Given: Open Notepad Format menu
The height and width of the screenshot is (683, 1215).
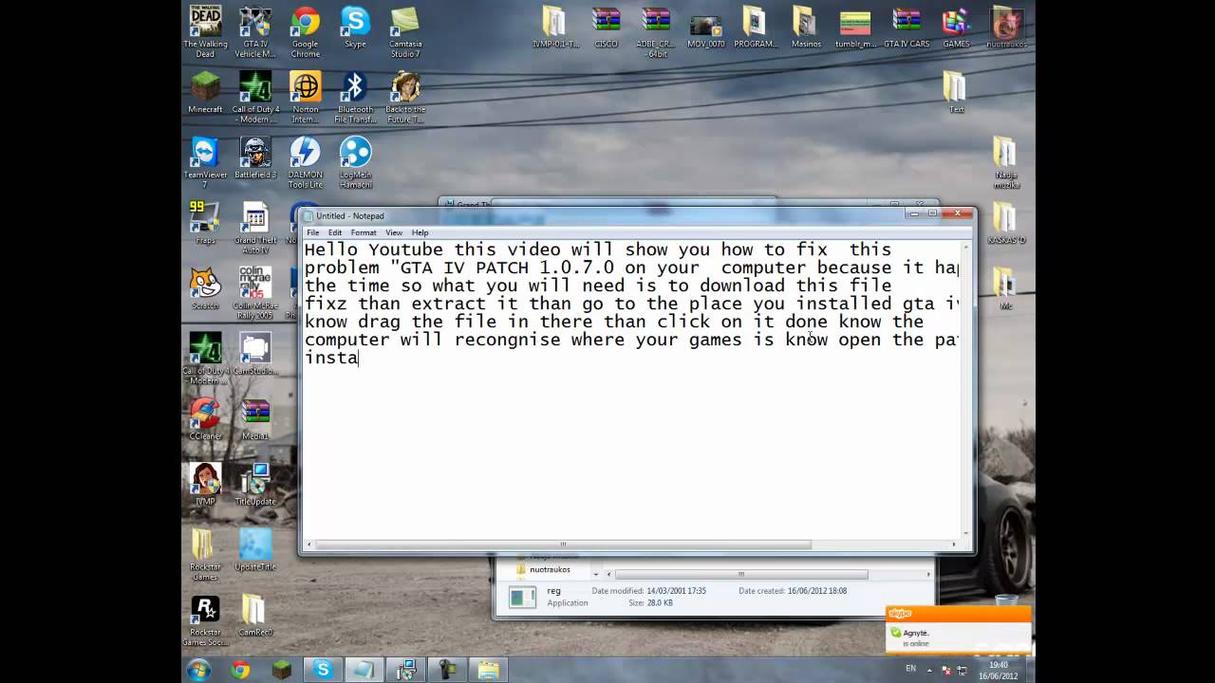Looking at the screenshot, I should pos(364,232).
